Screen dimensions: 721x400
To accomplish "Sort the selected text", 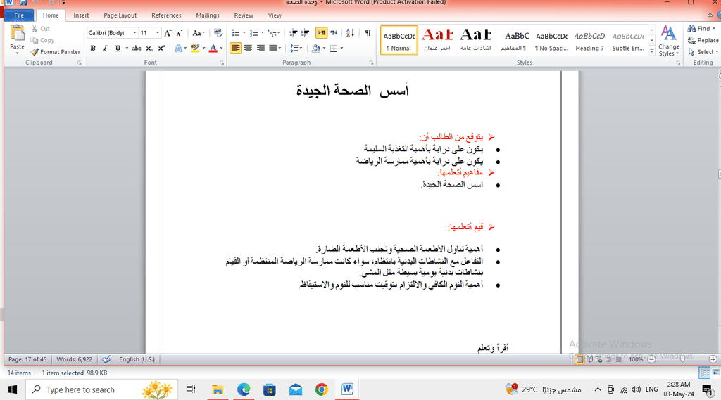I will [350, 33].
